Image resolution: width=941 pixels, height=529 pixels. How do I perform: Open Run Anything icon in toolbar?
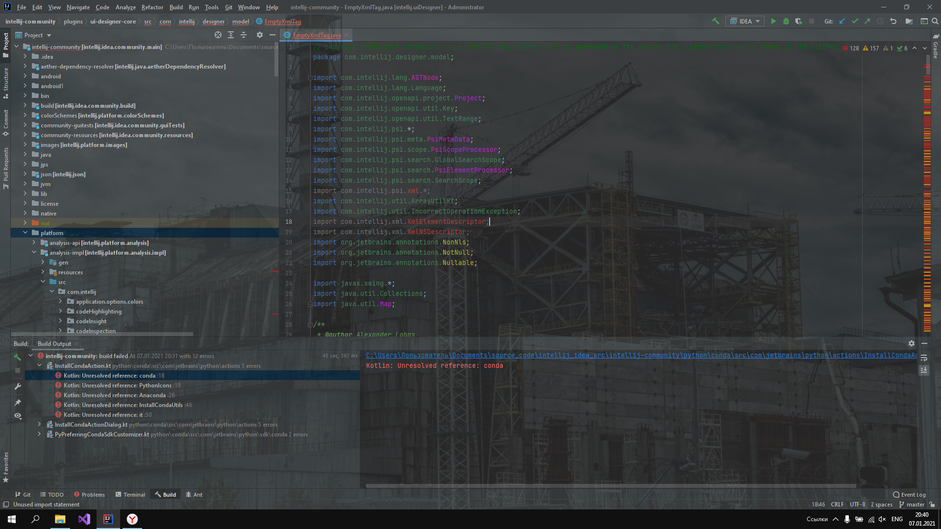pyautogui.click(x=924, y=21)
